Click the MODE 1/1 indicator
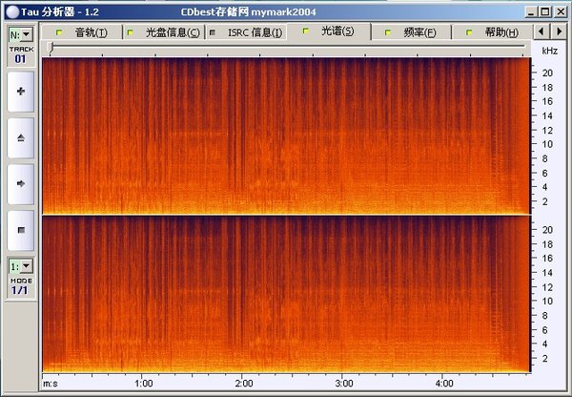 click(21, 286)
